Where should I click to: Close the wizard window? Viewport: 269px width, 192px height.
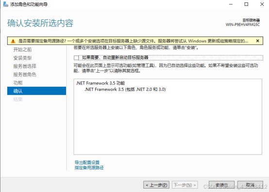click(262, 4)
